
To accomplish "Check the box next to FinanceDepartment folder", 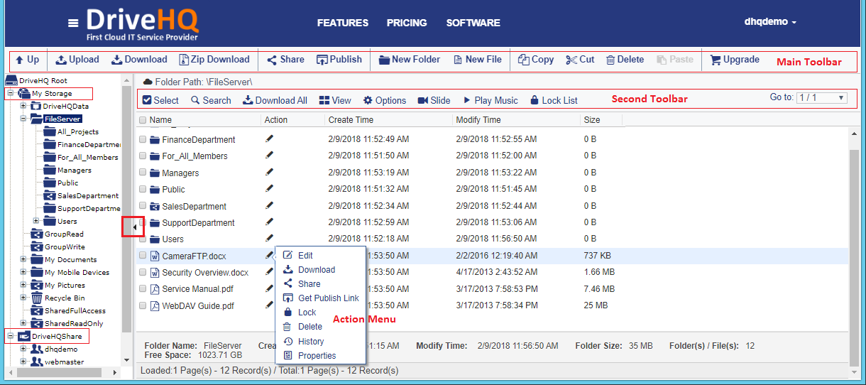I will pos(143,140).
